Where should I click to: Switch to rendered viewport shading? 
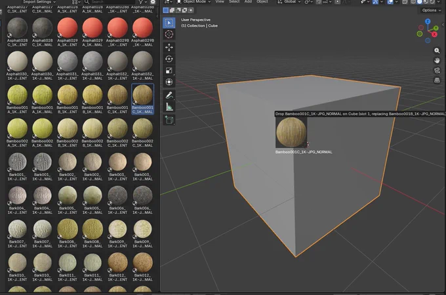[x=432, y=2]
